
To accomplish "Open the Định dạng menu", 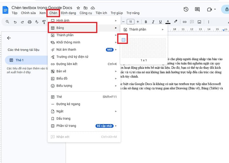I will [x=68, y=13].
